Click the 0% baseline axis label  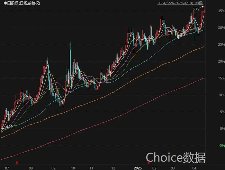tap(222, 128)
